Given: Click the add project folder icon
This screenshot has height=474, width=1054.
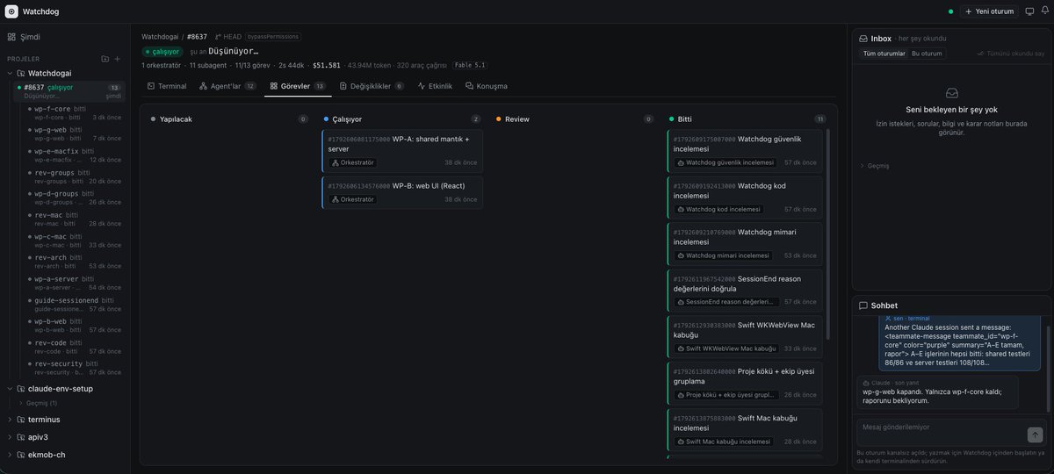Looking at the screenshot, I should pyautogui.click(x=105, y=59).
